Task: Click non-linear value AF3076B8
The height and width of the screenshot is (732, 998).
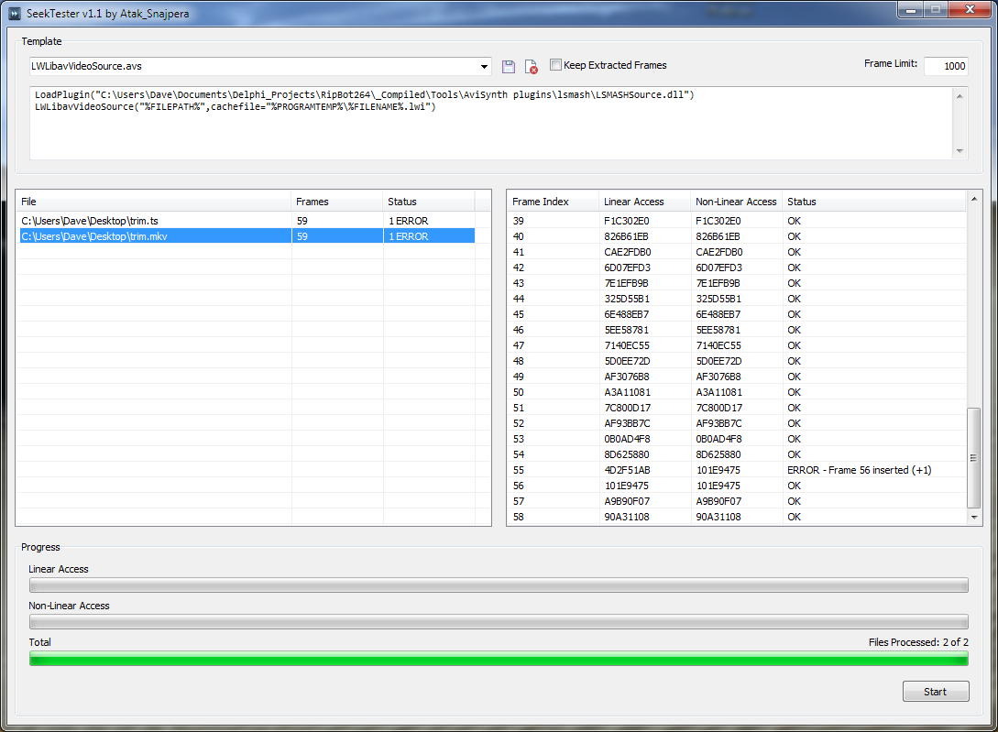Action: coord(718,377)
